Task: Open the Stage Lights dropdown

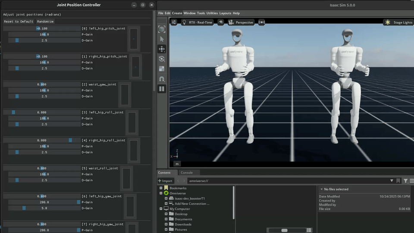Action: tap(398, 22)
